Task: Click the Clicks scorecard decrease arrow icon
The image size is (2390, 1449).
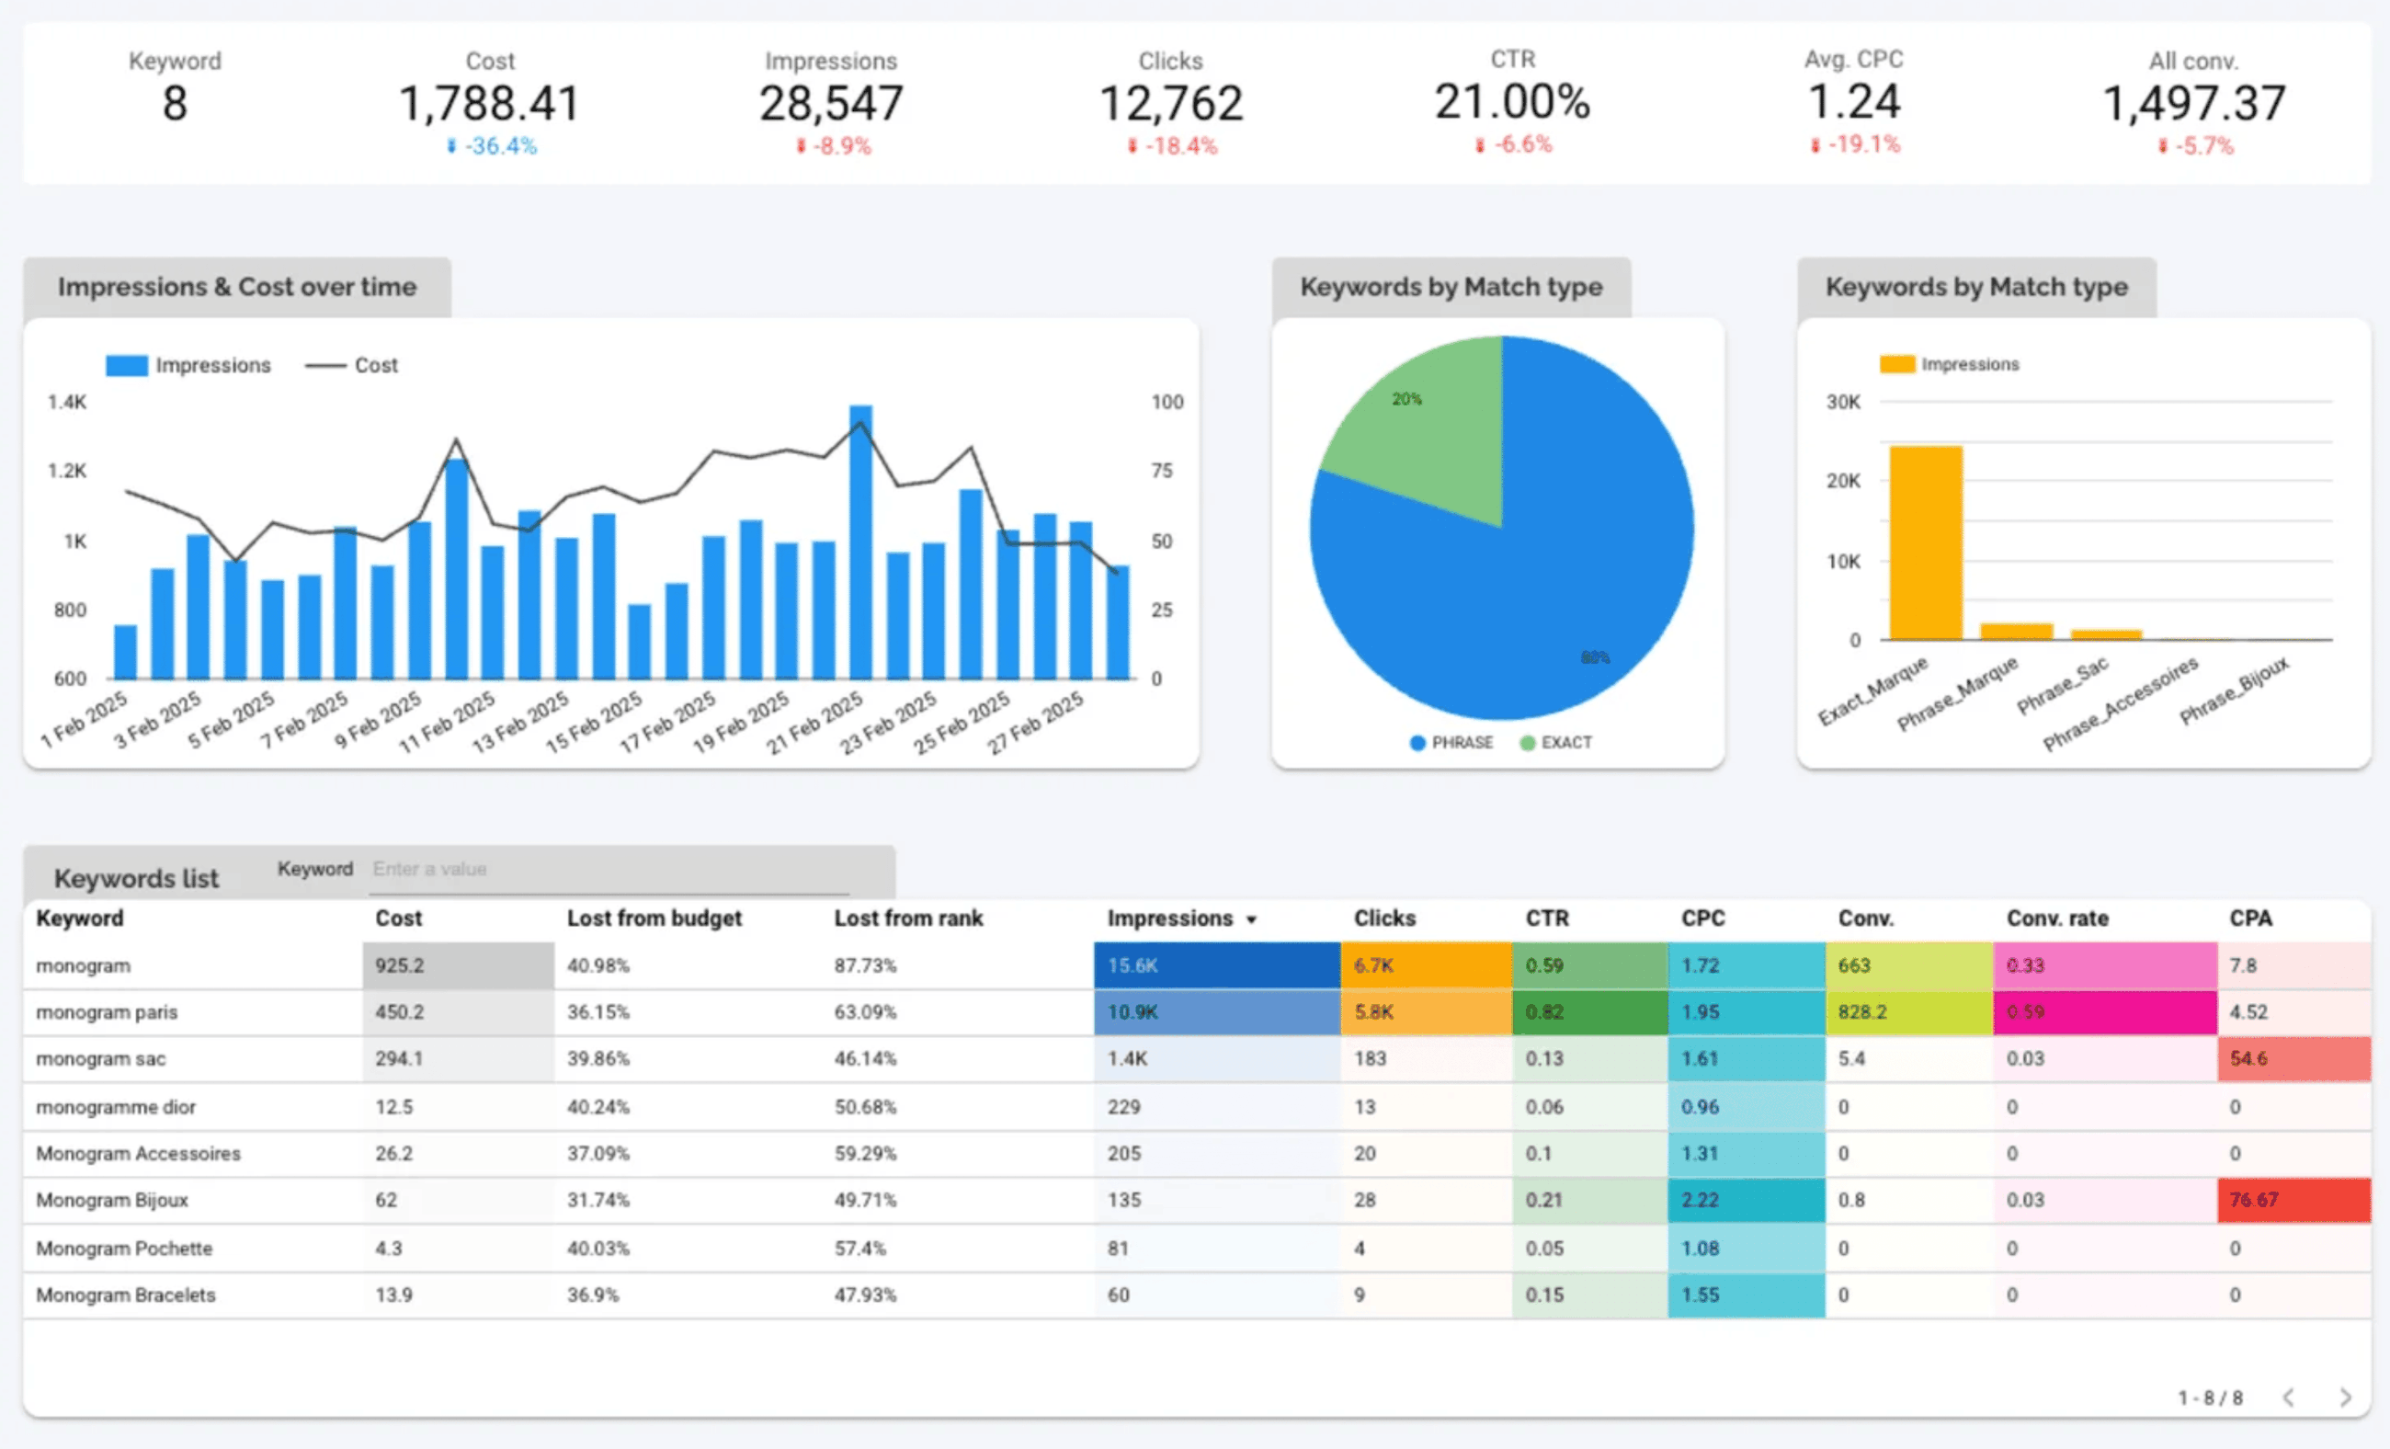Action: pos(1132,146)
